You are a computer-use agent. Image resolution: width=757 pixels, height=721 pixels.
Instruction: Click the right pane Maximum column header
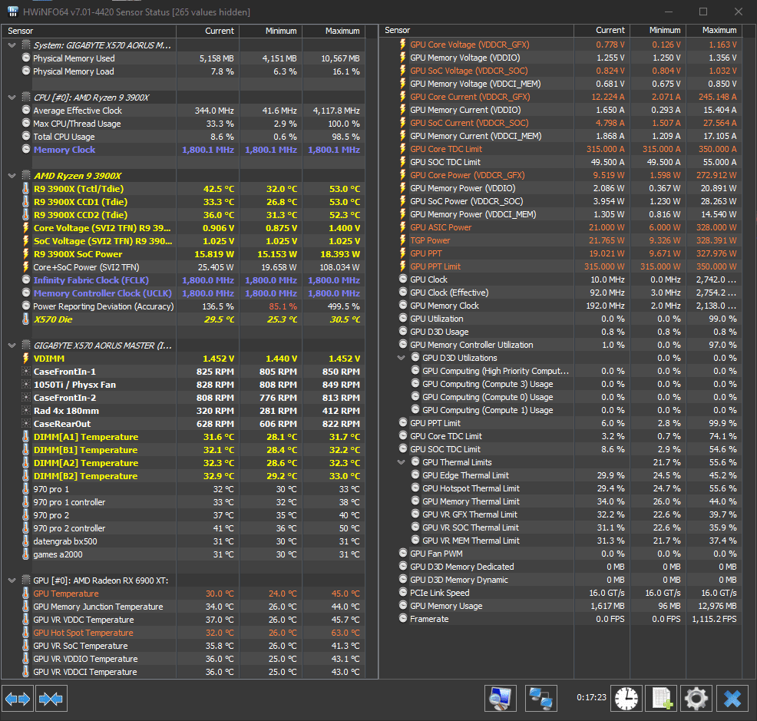714,31
